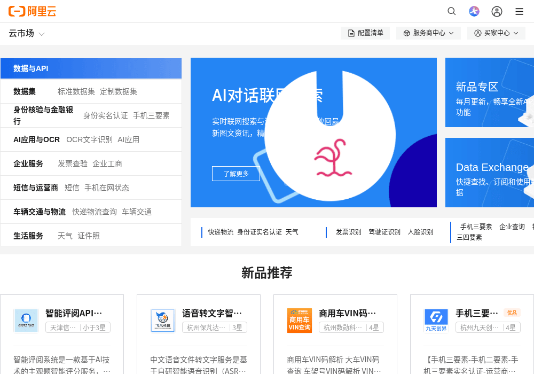This screenshot has height=374, width=534.
Task: Click the 杭州保芃达 vendor tag
Action: click(206, 328)
